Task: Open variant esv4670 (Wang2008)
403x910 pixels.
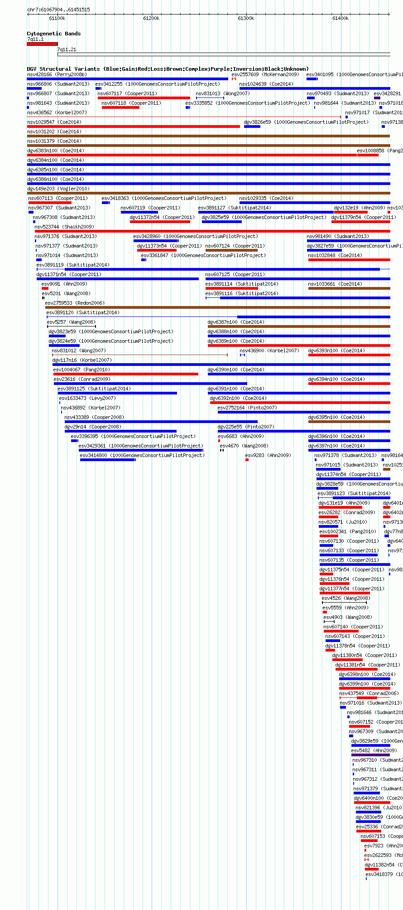Action: click(x=244, y=446)
